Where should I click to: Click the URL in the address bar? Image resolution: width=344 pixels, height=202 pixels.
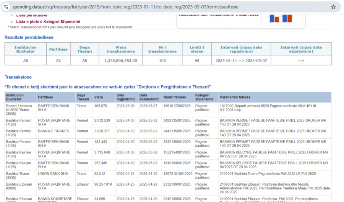pyautogui.click(x=125, y=7)
